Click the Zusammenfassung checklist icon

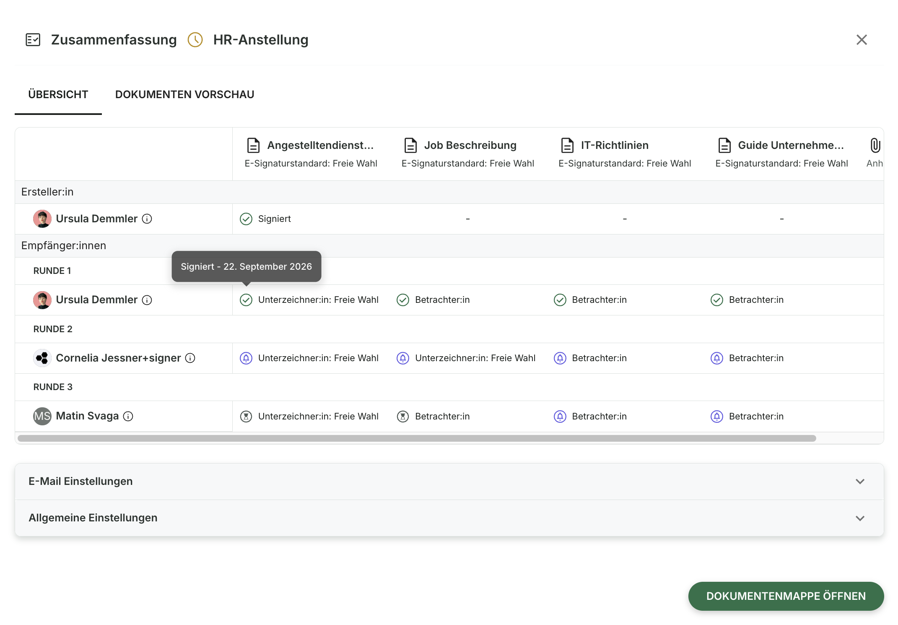[x=33, y=40]
